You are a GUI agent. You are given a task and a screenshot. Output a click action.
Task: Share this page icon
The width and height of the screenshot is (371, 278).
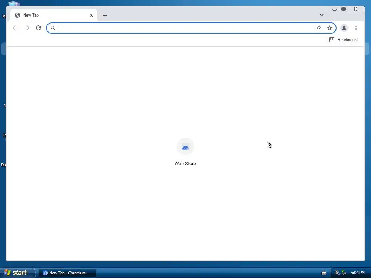(318, 28)
